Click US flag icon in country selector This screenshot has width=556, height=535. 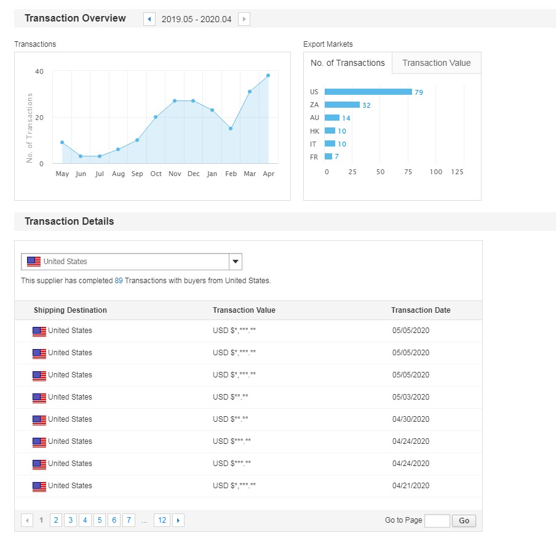pos(34,262)
